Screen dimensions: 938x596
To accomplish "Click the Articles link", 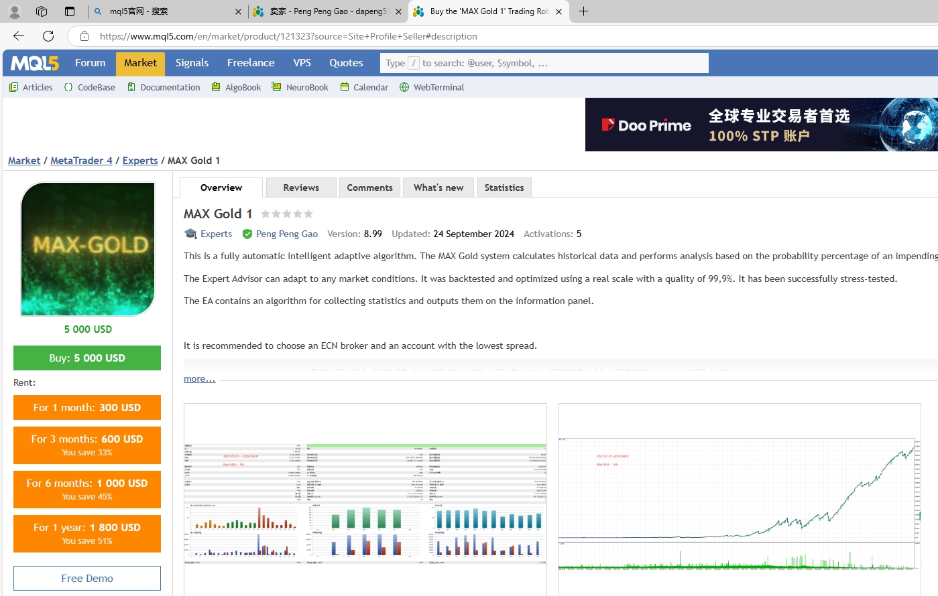I will [38, 87].
